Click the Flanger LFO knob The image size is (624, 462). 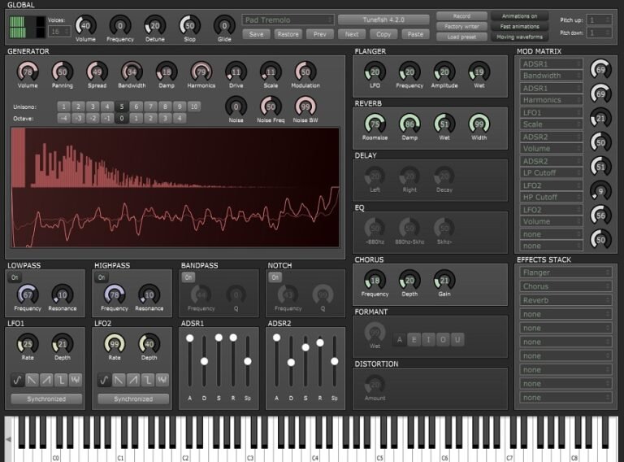click(375, 72)
